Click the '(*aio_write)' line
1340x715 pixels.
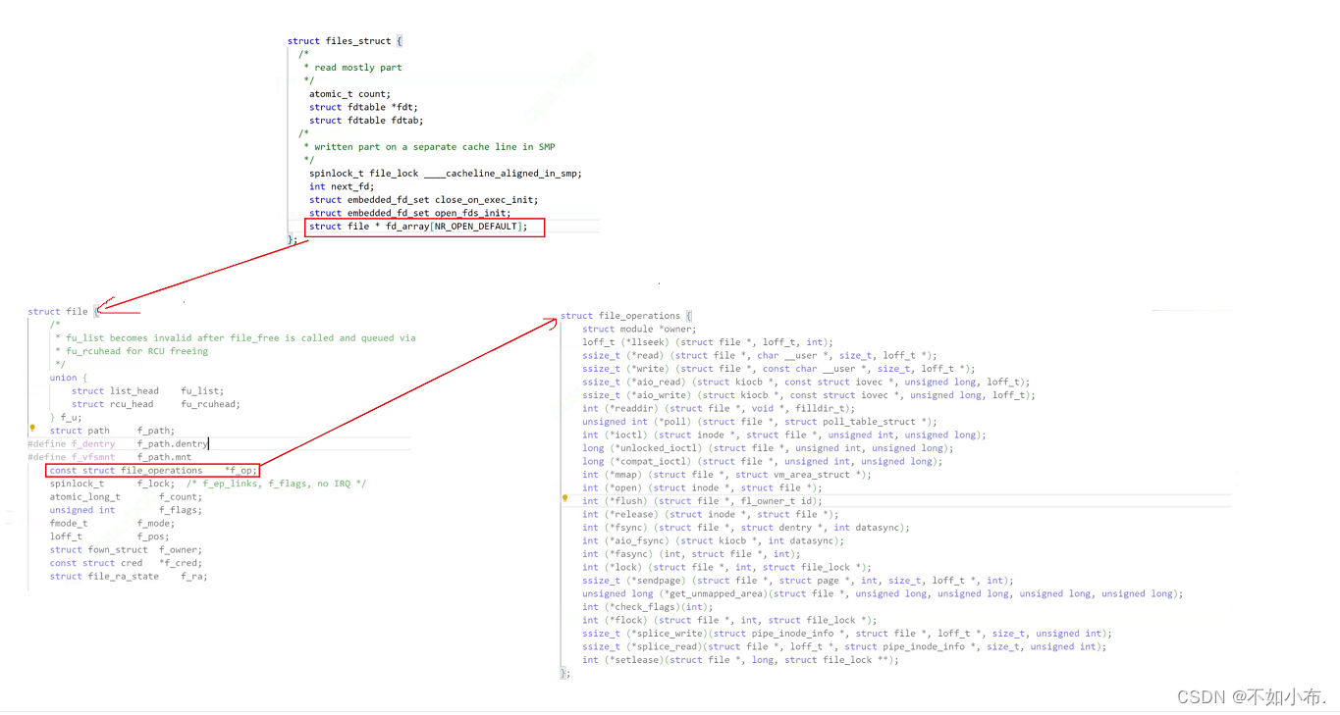(x=809, y=395)
